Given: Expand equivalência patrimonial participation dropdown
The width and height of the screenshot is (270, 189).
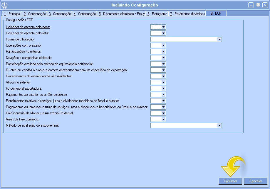Looking at the screenshot, I should (x=163, y=64).
